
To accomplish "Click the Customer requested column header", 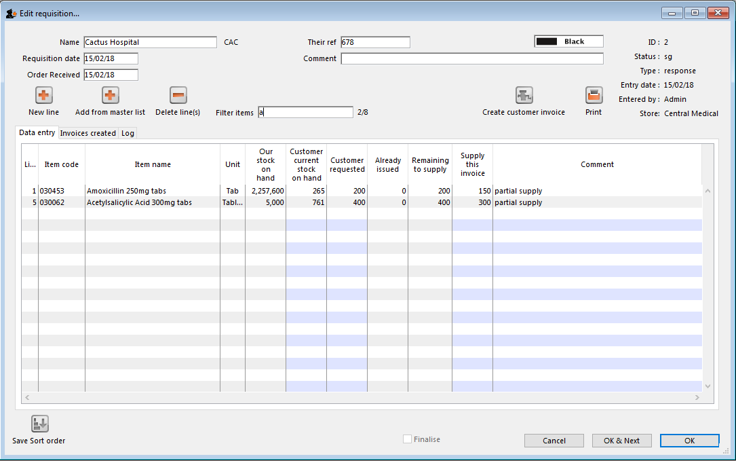I will [x=347, y=164].
